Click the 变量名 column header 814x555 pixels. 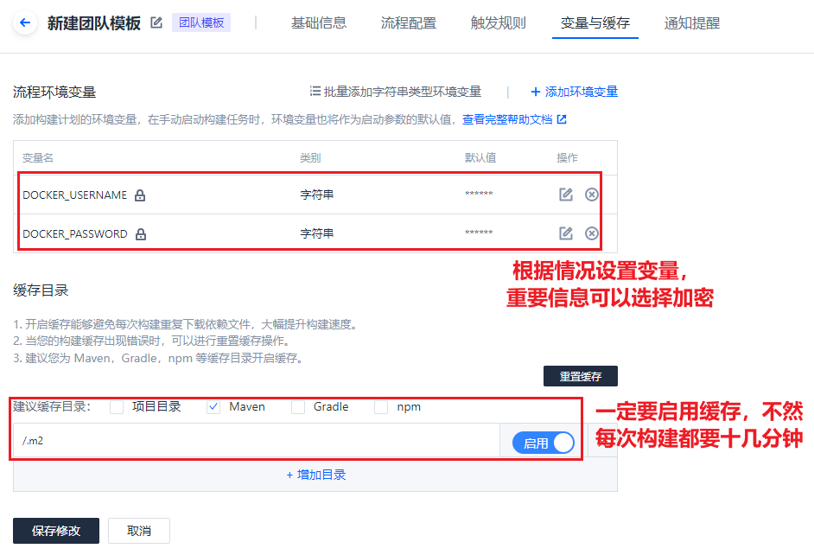click(x=38, y=158)
